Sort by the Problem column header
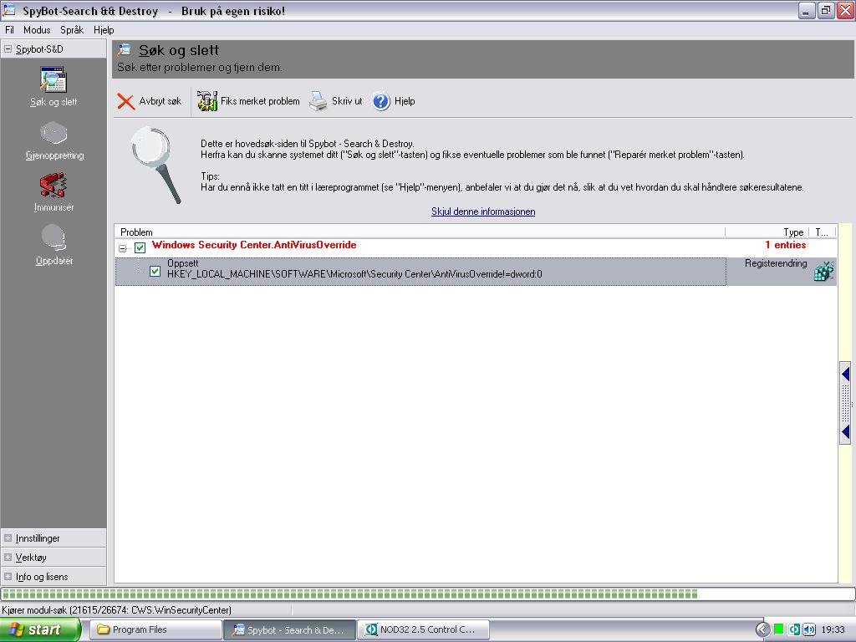Image resolution: width=856 pixels, height=642 pixels. click(x=420, y=232)
